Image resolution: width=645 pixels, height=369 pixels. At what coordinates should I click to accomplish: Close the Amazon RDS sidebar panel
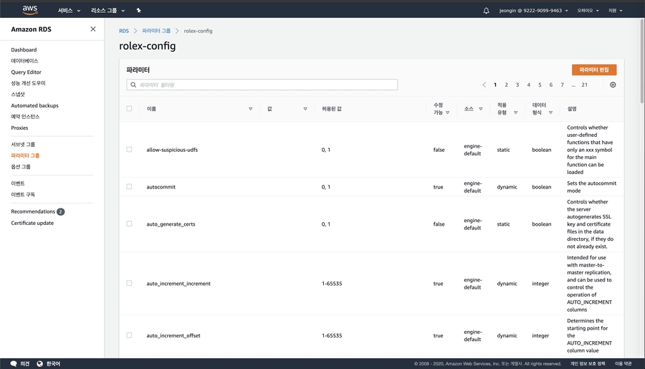point(93,29)
